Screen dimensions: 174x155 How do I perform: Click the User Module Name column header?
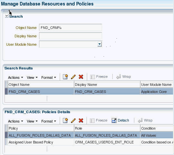pos(157,85)
